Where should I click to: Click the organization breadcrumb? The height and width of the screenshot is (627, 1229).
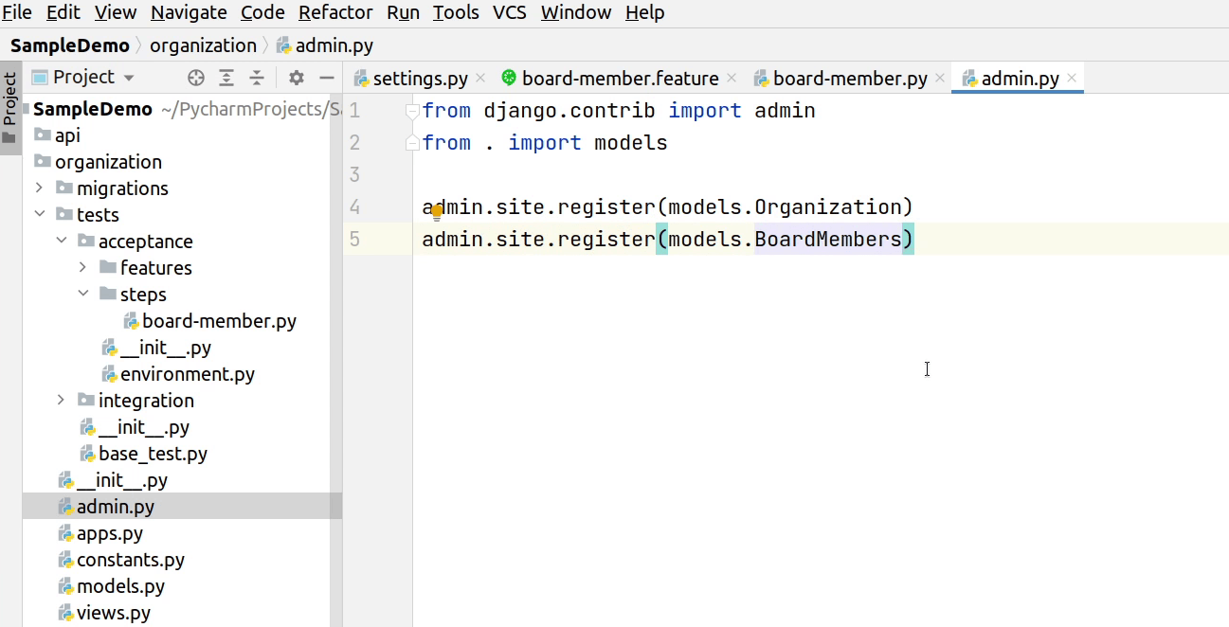point(203,45)
